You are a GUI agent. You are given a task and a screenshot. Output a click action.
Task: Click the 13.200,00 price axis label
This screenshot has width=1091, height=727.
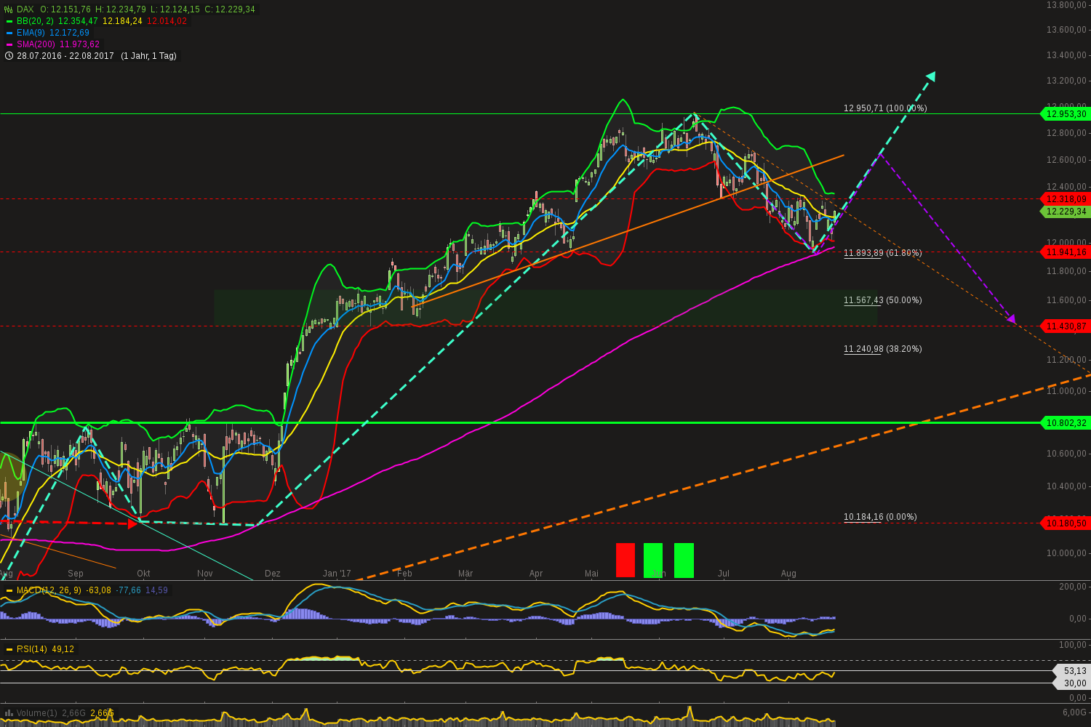(1066, 81)
